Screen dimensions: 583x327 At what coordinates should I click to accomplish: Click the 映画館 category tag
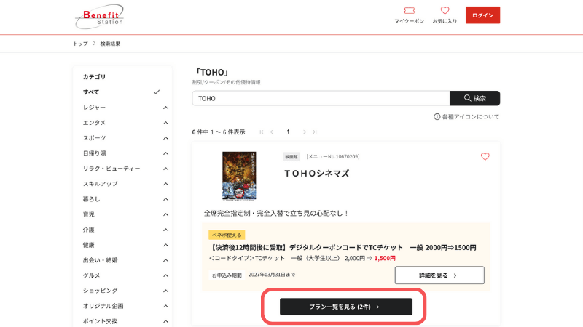click(291, 157)
